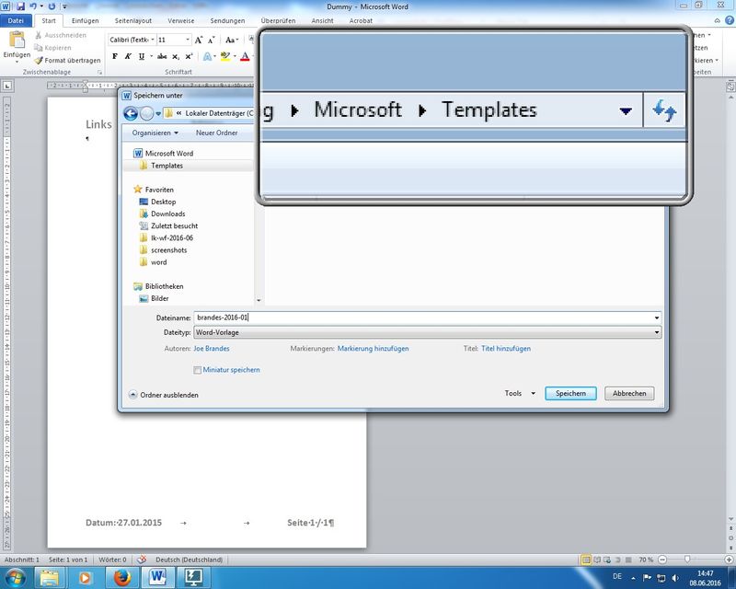Switch to the Sendungen tab
The width and height of the screenshot is (736, 589).
(227, 20)
